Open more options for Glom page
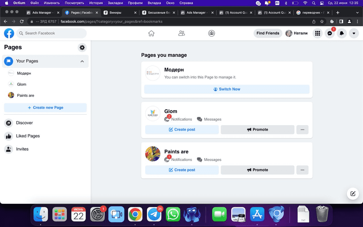This screenshot has height=227, width=363. (302, 130)
